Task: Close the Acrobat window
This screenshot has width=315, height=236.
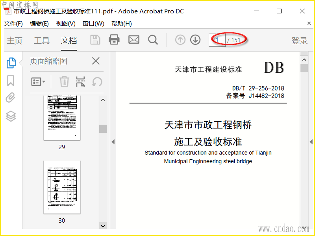Action: pyautogui.click(x=302, y=11)
